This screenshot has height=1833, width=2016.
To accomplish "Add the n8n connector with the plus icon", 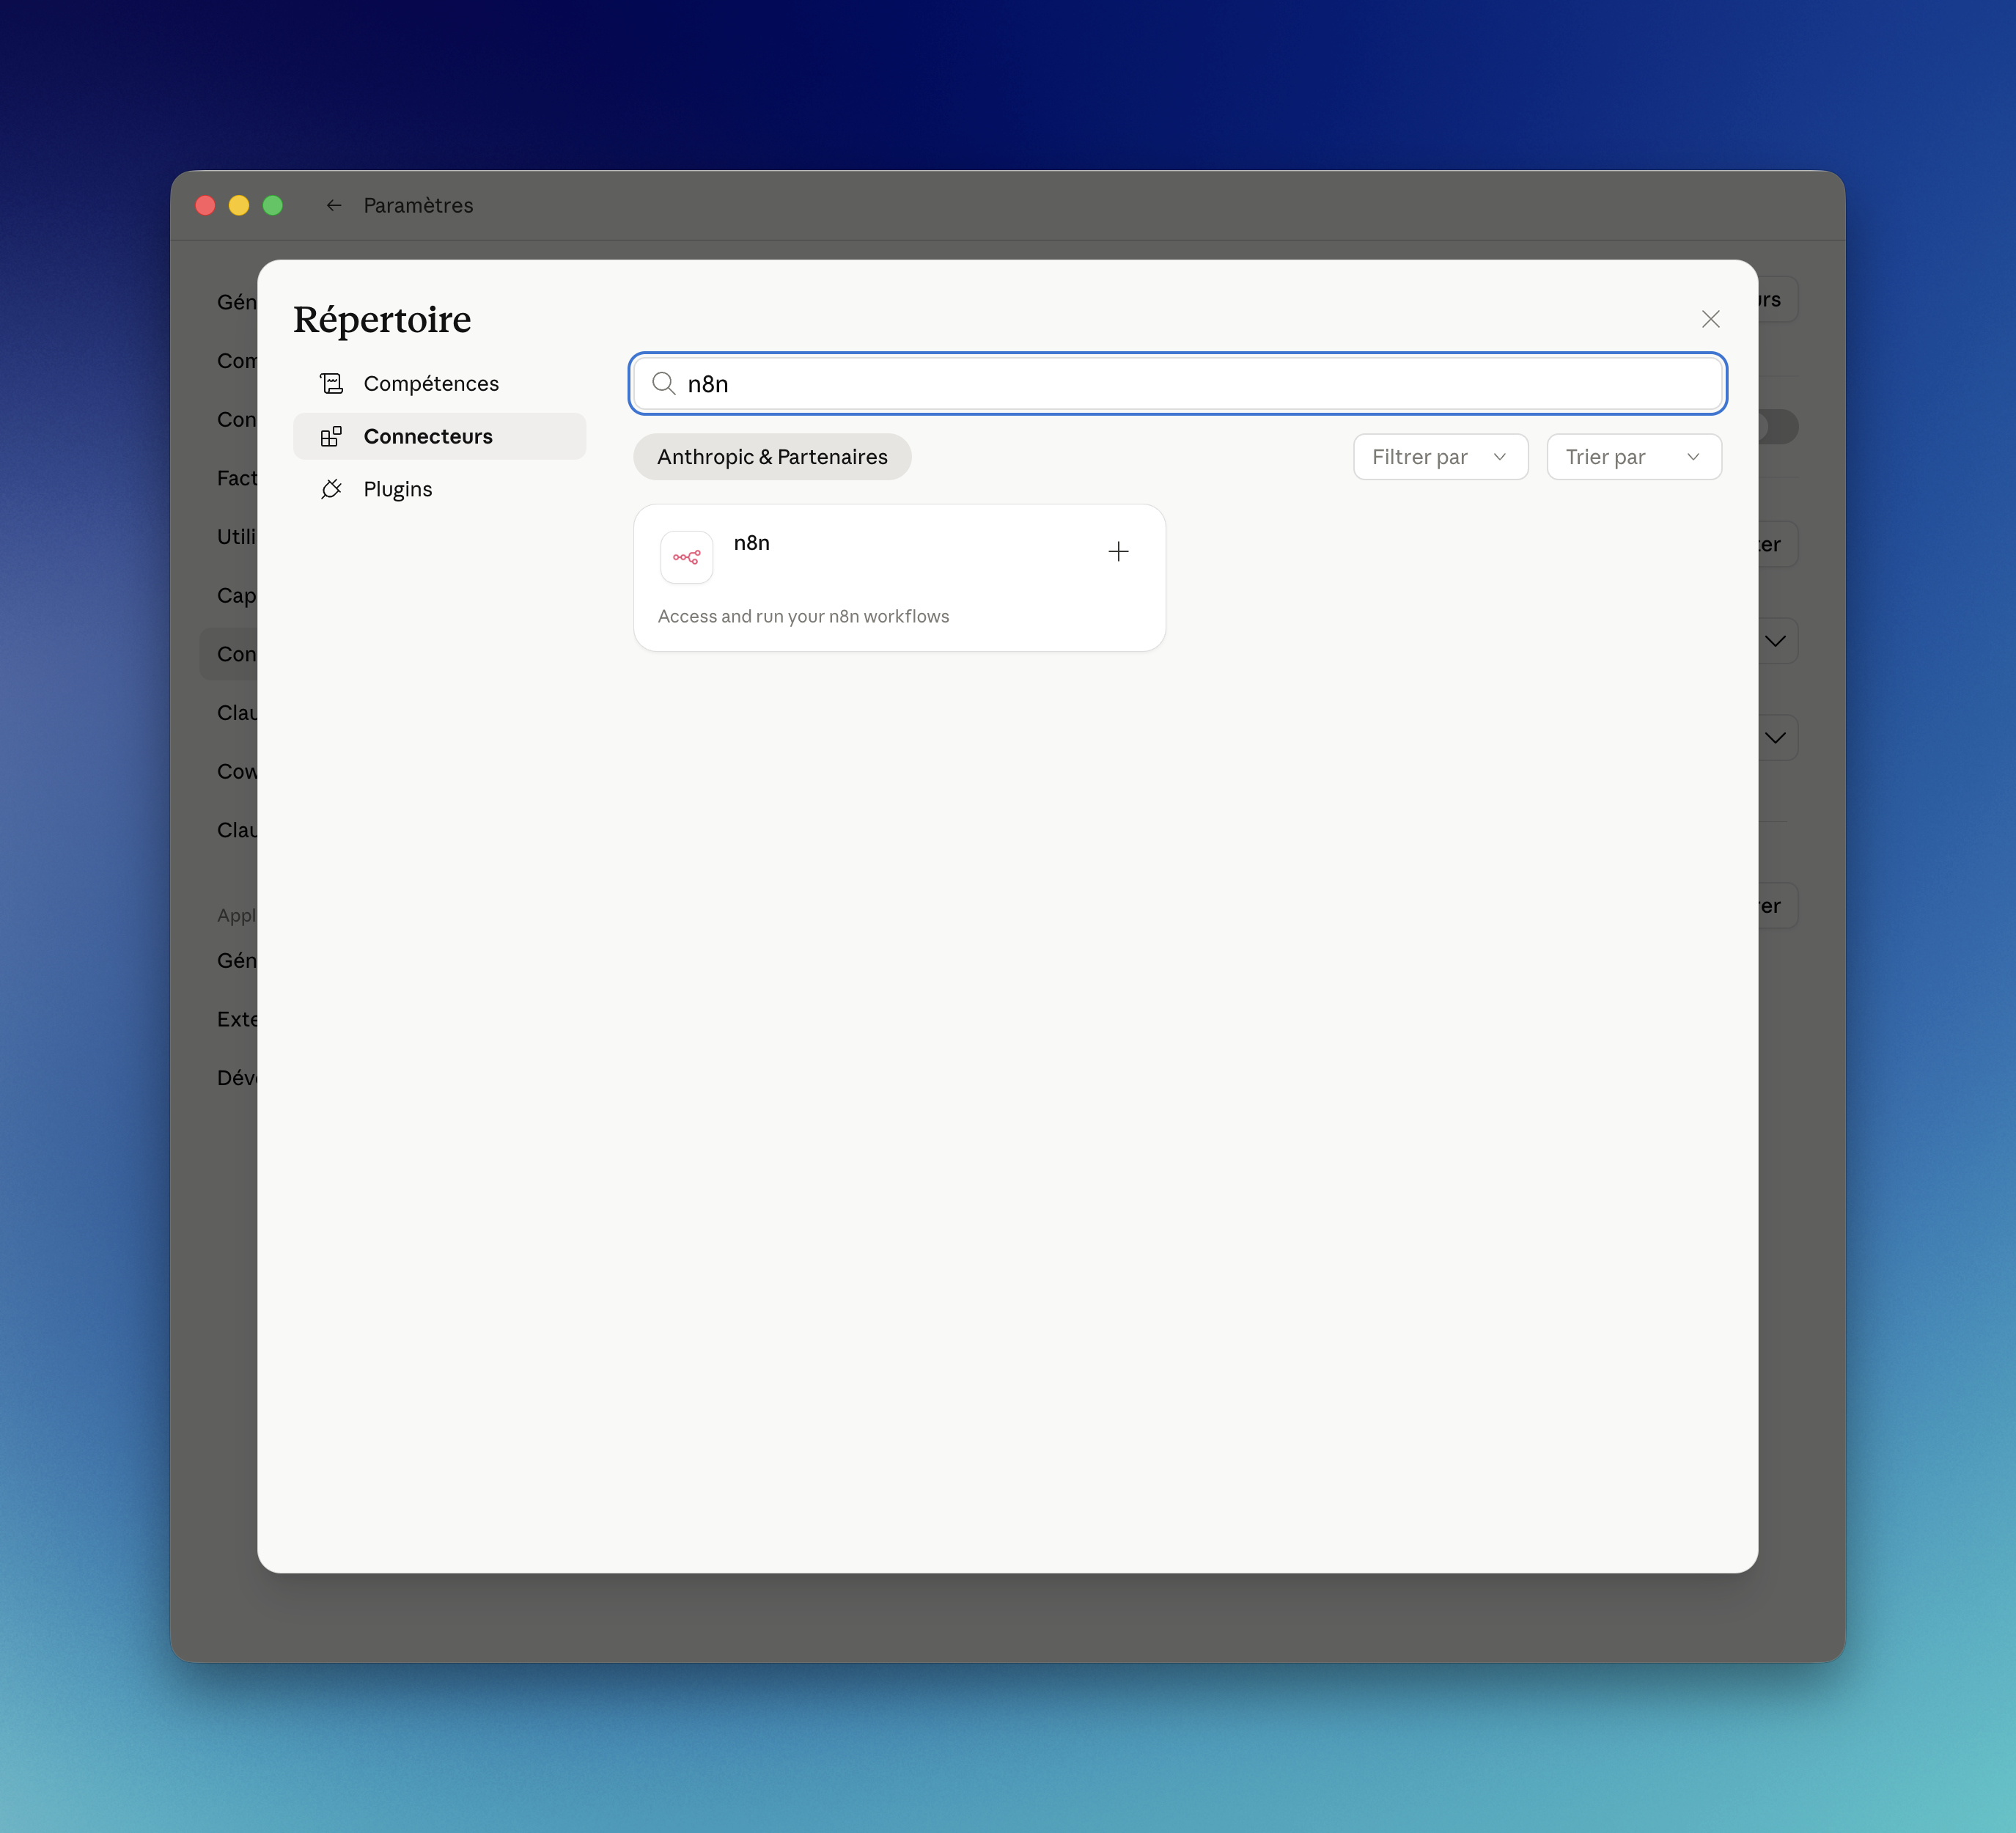I will (x=1118, y=551).
